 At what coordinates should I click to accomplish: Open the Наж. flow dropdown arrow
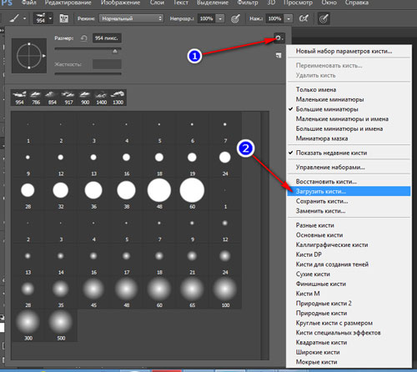pyautogui.click(x=289, y=18)
